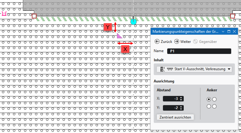The image size is (241, 133).
Task: Close the Markierungspunkteigenschaften panel
Action: (235, 32)
